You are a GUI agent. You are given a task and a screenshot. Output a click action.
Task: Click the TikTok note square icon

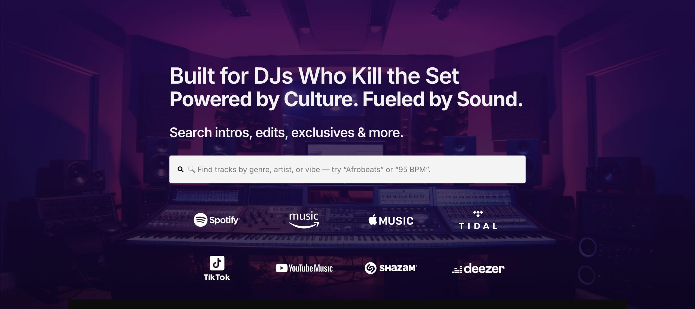pyautogui.click(x=217, y=263)
